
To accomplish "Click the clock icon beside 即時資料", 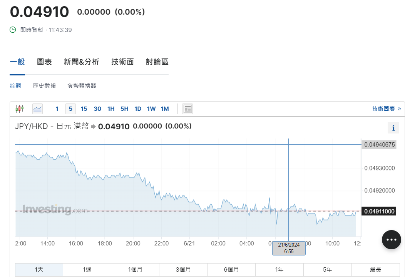I will point(13,30).
